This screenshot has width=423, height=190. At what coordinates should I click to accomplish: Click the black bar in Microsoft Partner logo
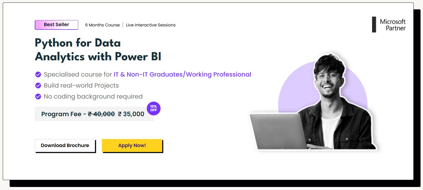pyautogui.click(x=374, y=25)
